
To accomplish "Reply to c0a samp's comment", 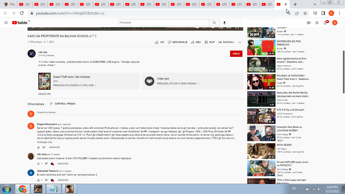I will click(x=63, y=164).
